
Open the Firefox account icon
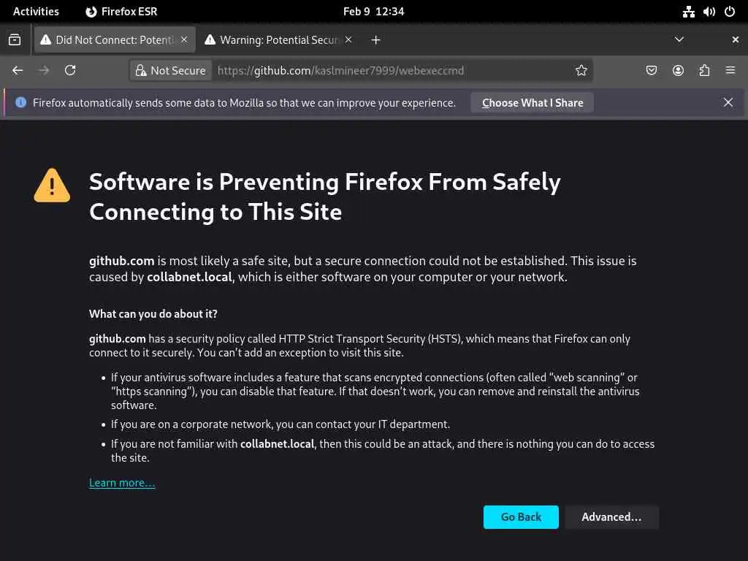pyautogui.click(x=678, y=71)
